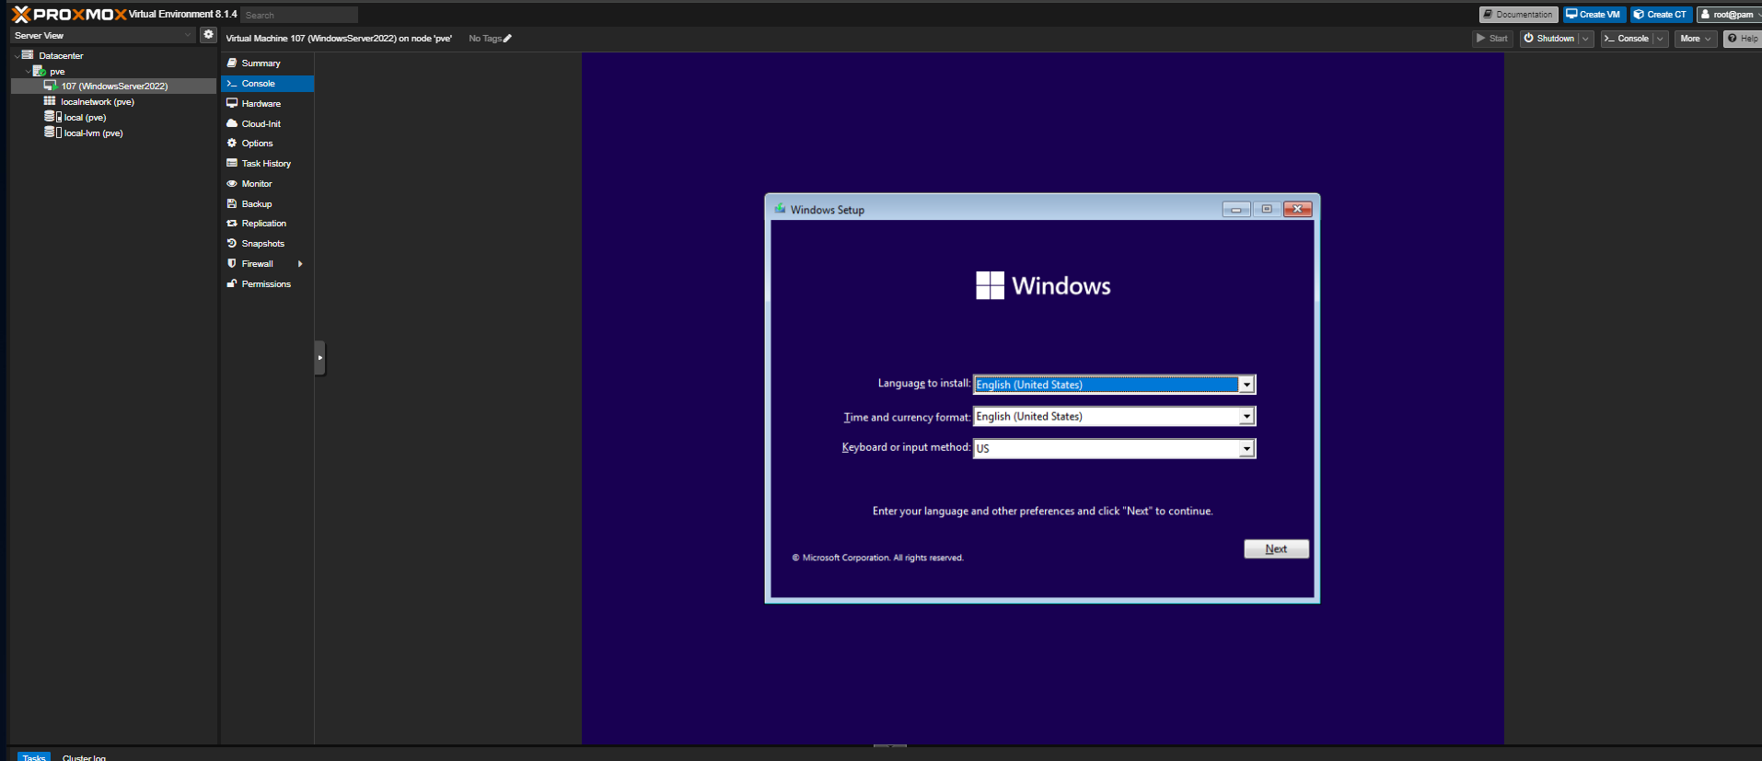The height and width of the screenshot is (761, 1762).
Task: Close the Windows Setup window
Action: coord(1297,209)
